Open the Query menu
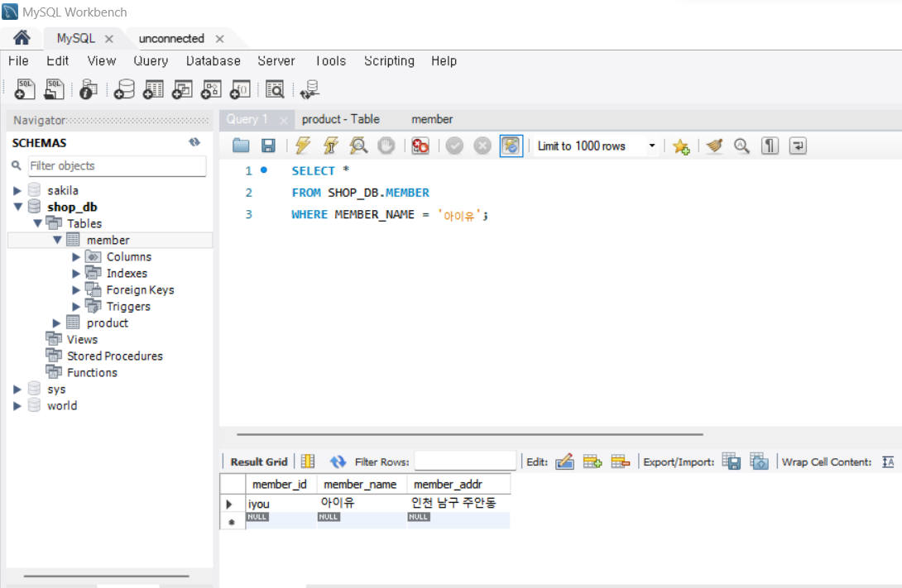 click(x=151, y=61)
